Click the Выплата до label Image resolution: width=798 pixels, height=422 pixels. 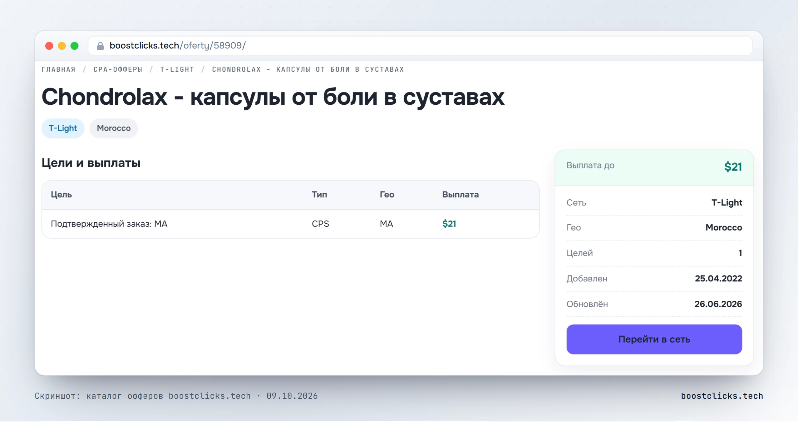(590, 165)
